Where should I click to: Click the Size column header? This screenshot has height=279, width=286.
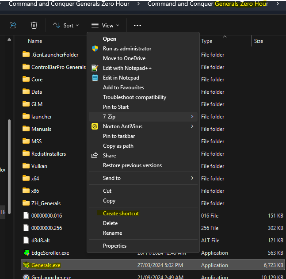click(259, 41)
